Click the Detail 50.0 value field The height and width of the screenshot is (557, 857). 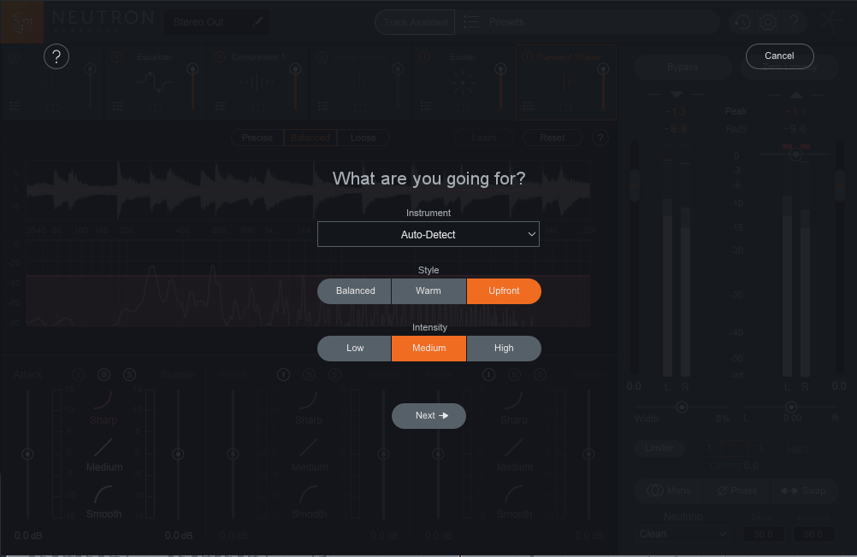[x=763, y=534]
